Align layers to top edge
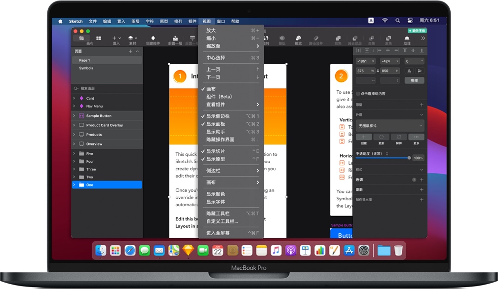 tap(405, 50)
